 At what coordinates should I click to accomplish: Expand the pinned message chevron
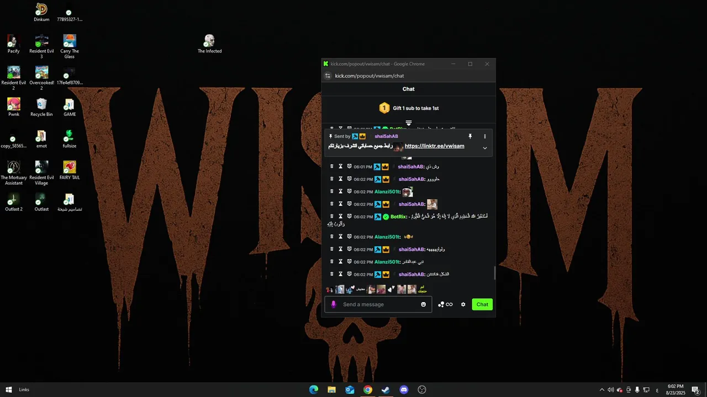(485, 148)
